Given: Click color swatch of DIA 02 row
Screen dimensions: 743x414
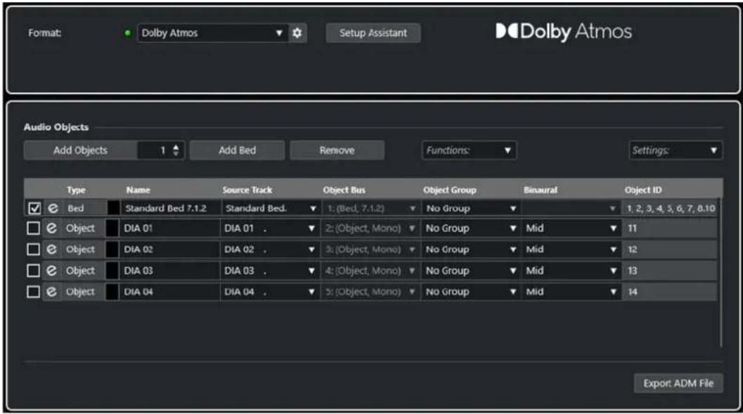Looking at the screenshot, I should pos(112,249).
